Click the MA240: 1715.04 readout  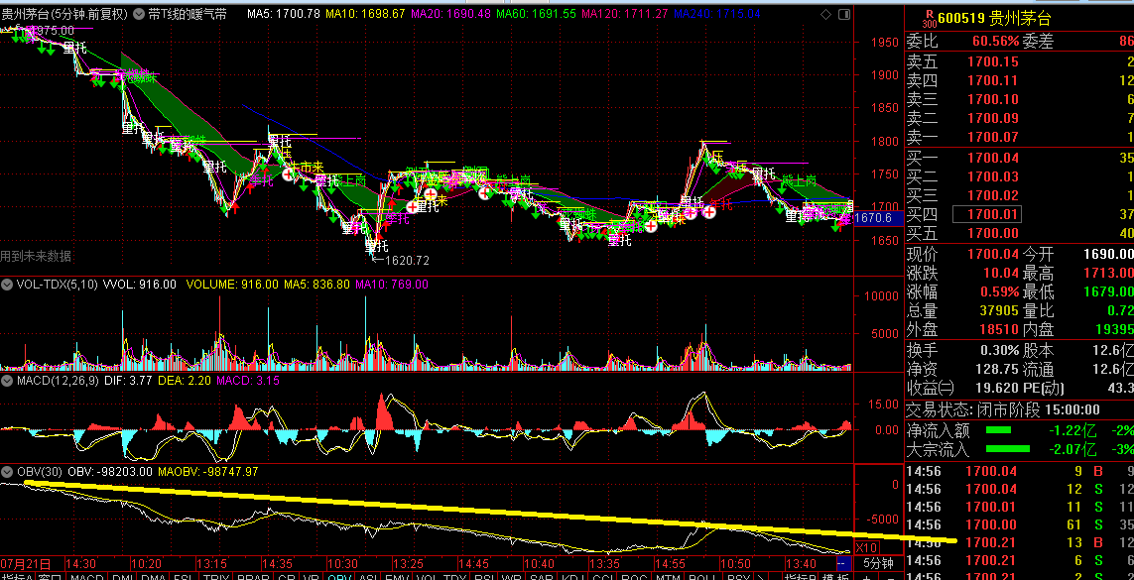tap(716, 14)
